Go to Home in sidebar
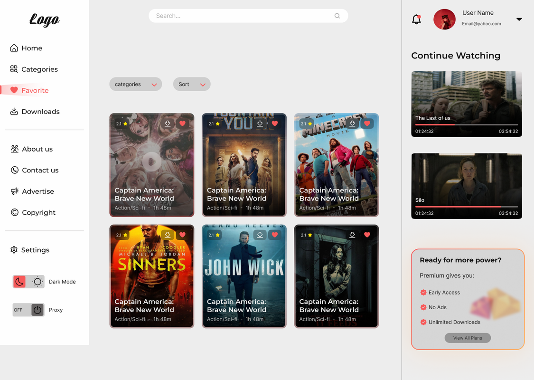Screen dimensions: 534x380 26,48
